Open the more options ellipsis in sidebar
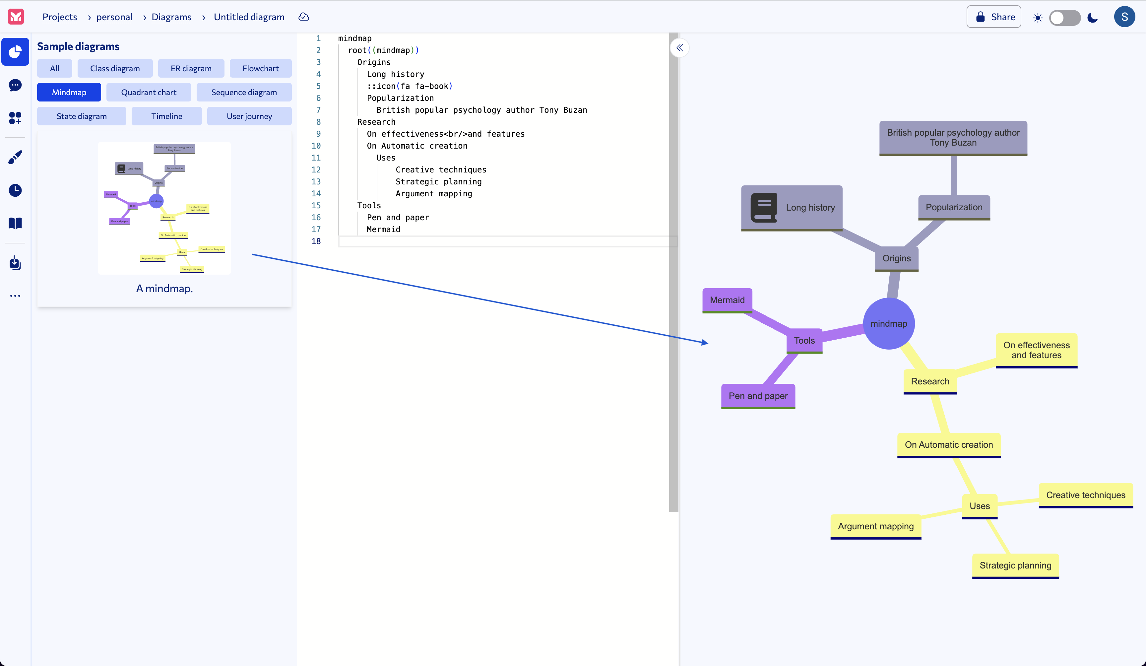 (15, 296)
